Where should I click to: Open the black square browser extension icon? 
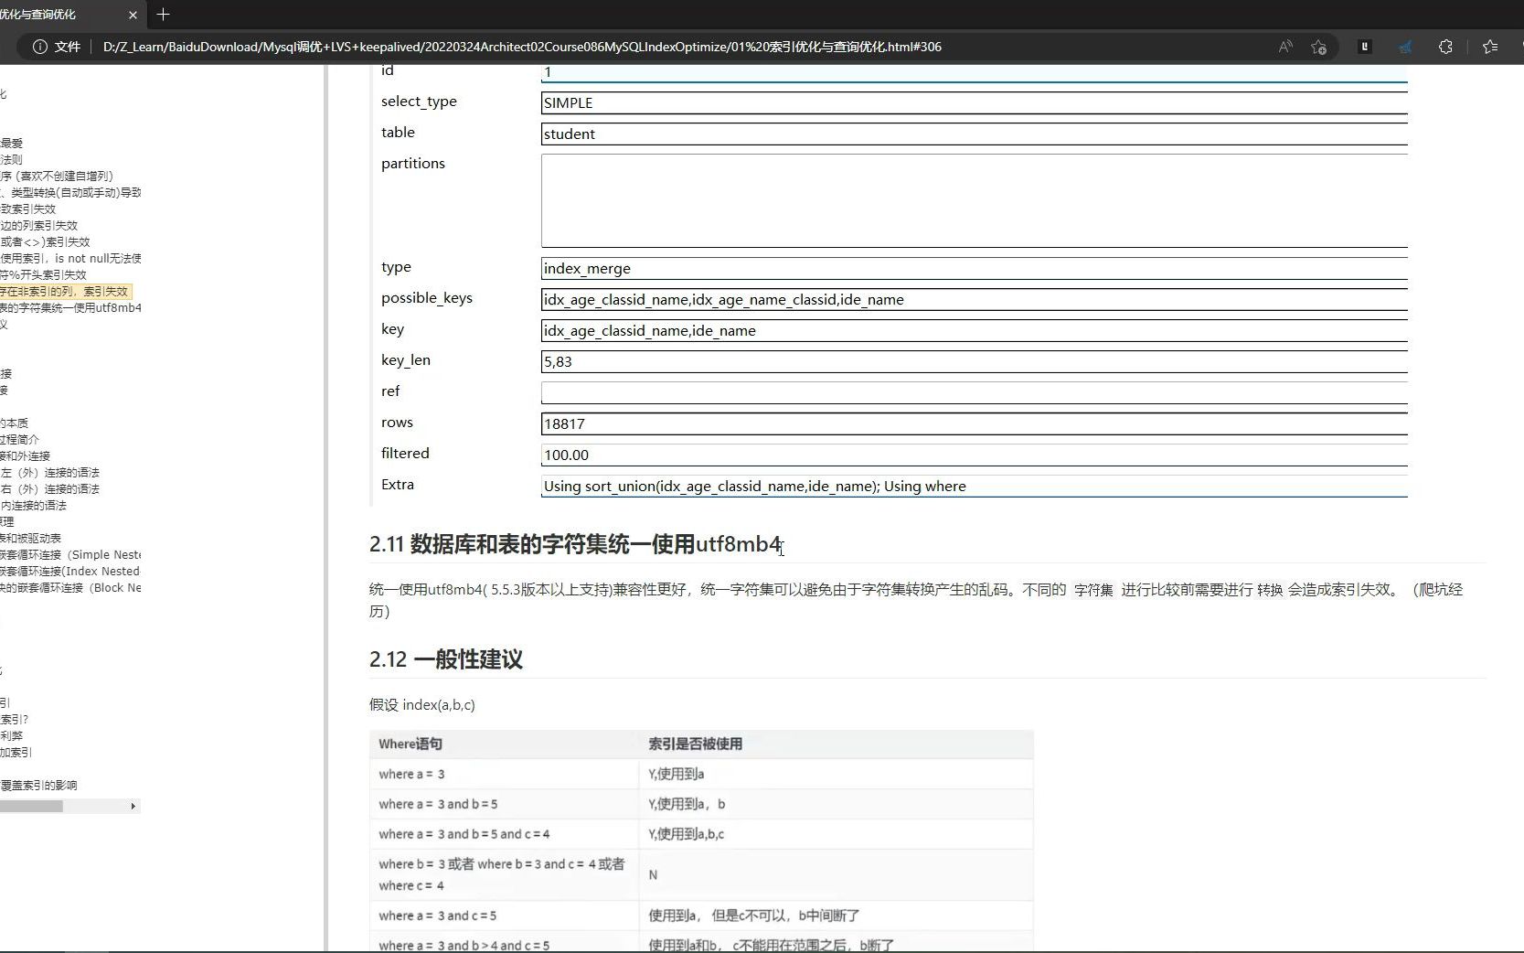1365,47
